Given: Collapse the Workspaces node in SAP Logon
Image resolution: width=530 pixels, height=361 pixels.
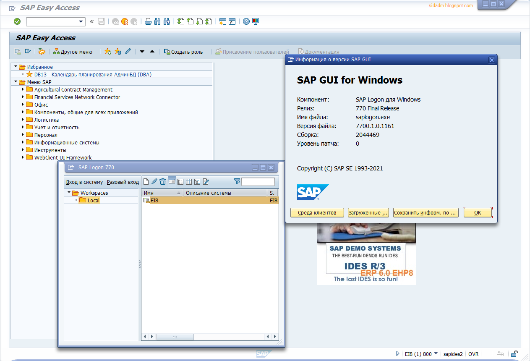Looking at the screenshot, I should click(x=69, y=193).
